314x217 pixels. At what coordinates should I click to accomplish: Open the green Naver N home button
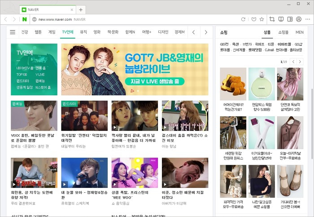(x=24, y=19)
